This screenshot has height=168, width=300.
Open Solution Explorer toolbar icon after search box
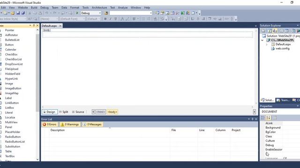(x=157, y=13)
